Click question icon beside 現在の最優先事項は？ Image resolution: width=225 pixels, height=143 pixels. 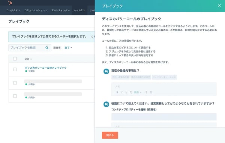pyautogui.click(x=106, y=71)
